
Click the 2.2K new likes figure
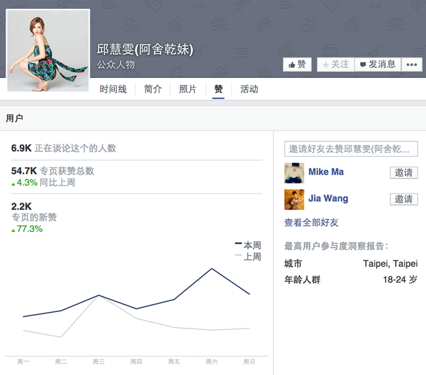coord(21,207)
